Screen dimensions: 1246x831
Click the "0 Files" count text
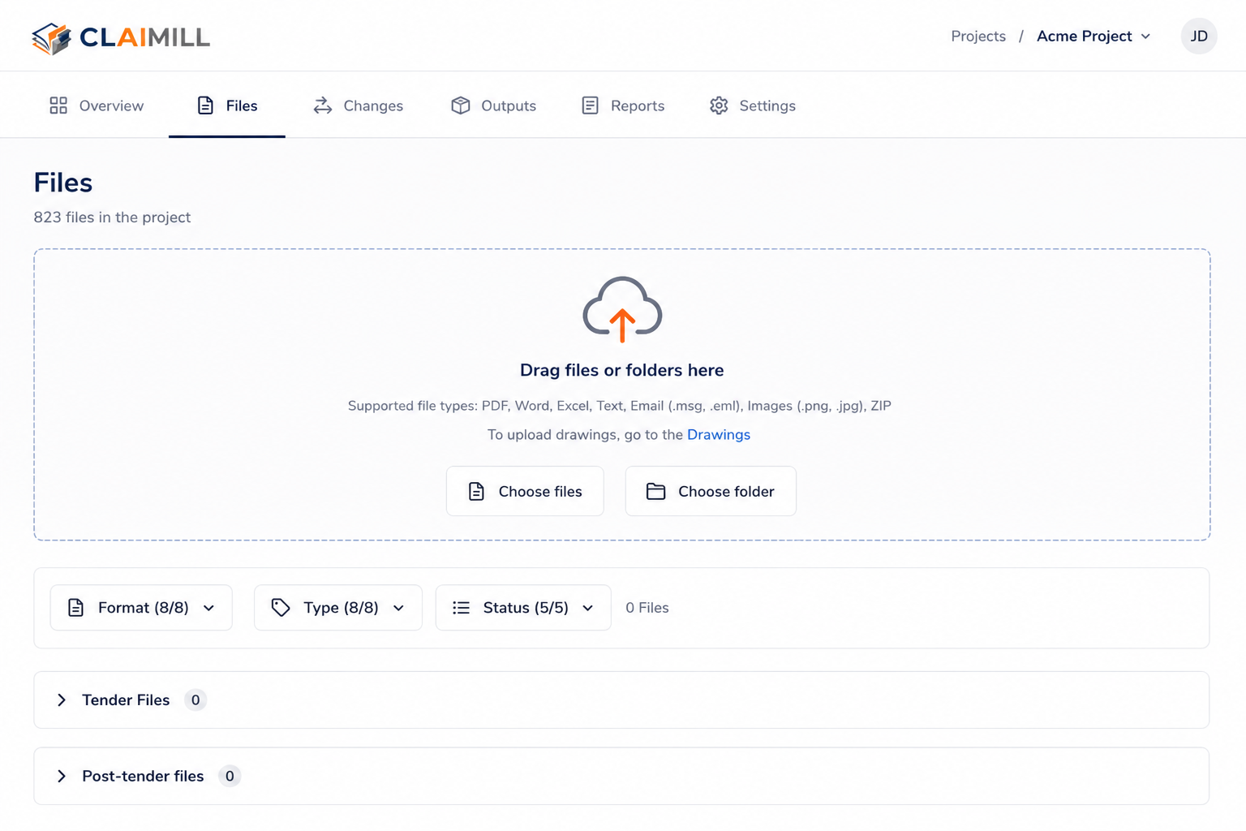click(647, 608)
